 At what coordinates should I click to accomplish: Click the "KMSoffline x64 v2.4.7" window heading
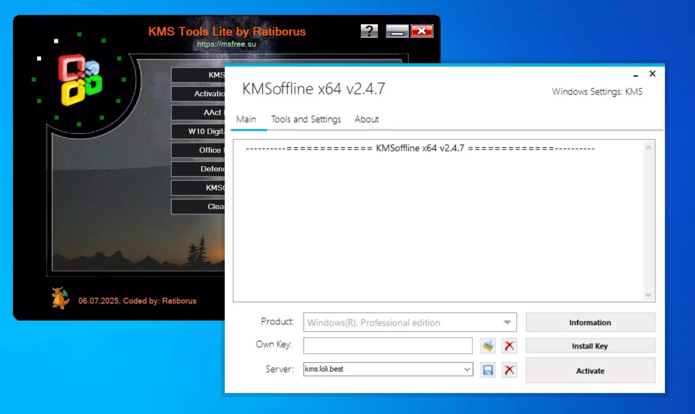coord(313,89)
